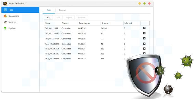This screenshot has width=194, height=100.
Task: Click the yellow minimize window button
Action: (x=140, y=4)
